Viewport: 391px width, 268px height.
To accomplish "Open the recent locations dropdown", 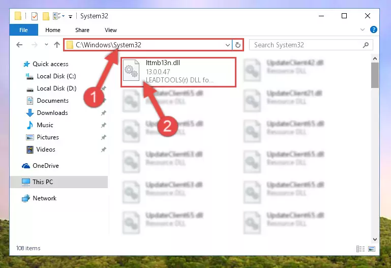I will 46,45.
